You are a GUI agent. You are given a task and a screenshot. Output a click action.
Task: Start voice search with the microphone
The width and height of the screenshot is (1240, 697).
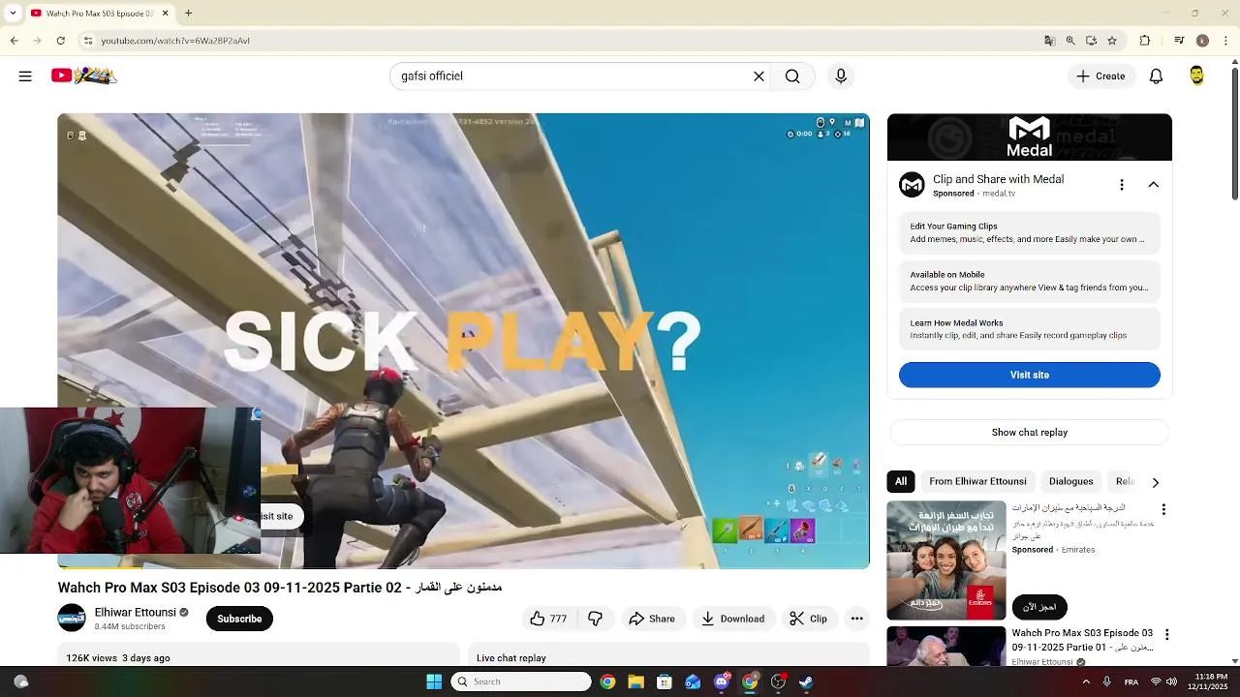[x=841, y=76]
